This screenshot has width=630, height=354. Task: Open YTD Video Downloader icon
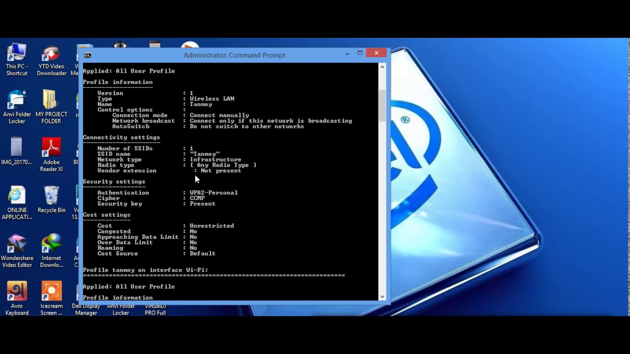point(51,60)
